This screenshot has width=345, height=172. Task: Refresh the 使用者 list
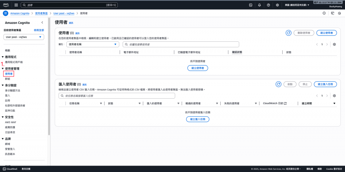tap(288, 33)
